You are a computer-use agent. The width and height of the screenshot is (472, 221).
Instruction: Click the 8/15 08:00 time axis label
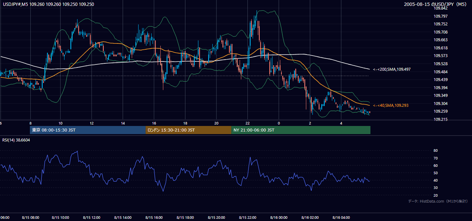tap(30, 217)
